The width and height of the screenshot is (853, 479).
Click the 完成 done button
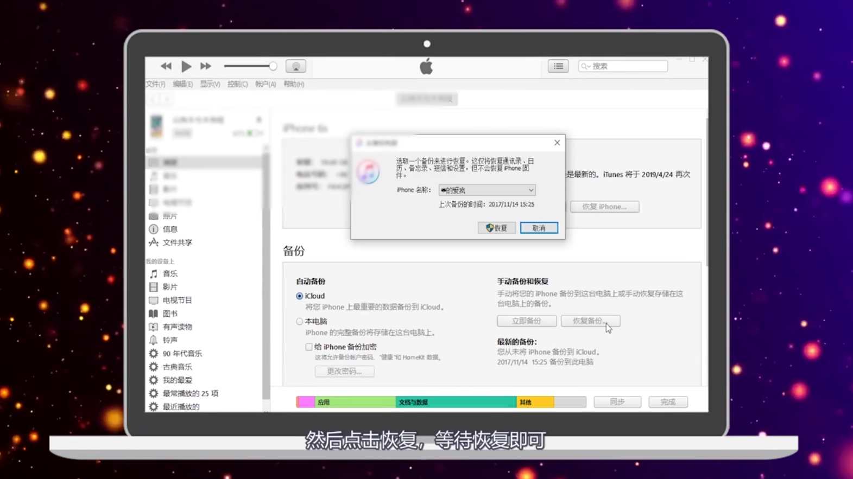[668, 402]
